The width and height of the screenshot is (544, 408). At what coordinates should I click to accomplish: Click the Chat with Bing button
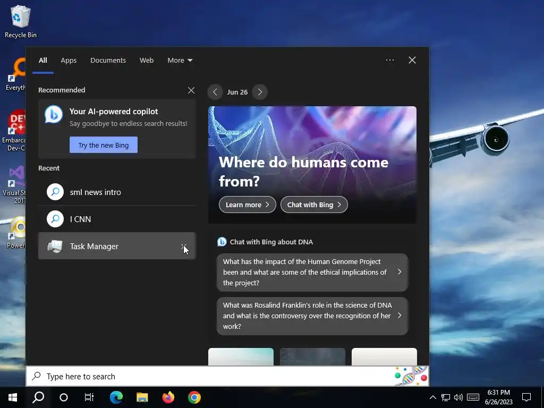pos(314,205)
